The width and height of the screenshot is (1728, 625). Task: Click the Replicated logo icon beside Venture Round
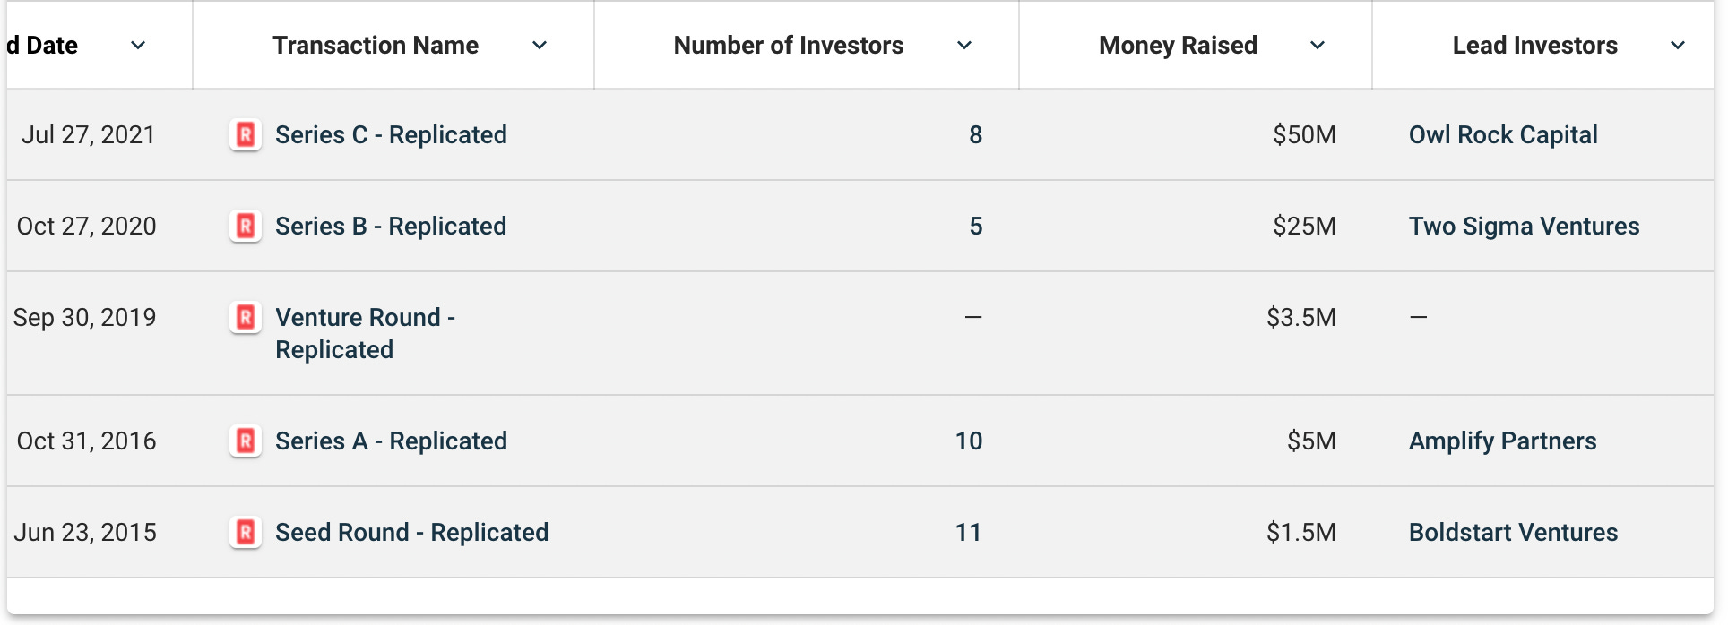[x=246, y=318]
